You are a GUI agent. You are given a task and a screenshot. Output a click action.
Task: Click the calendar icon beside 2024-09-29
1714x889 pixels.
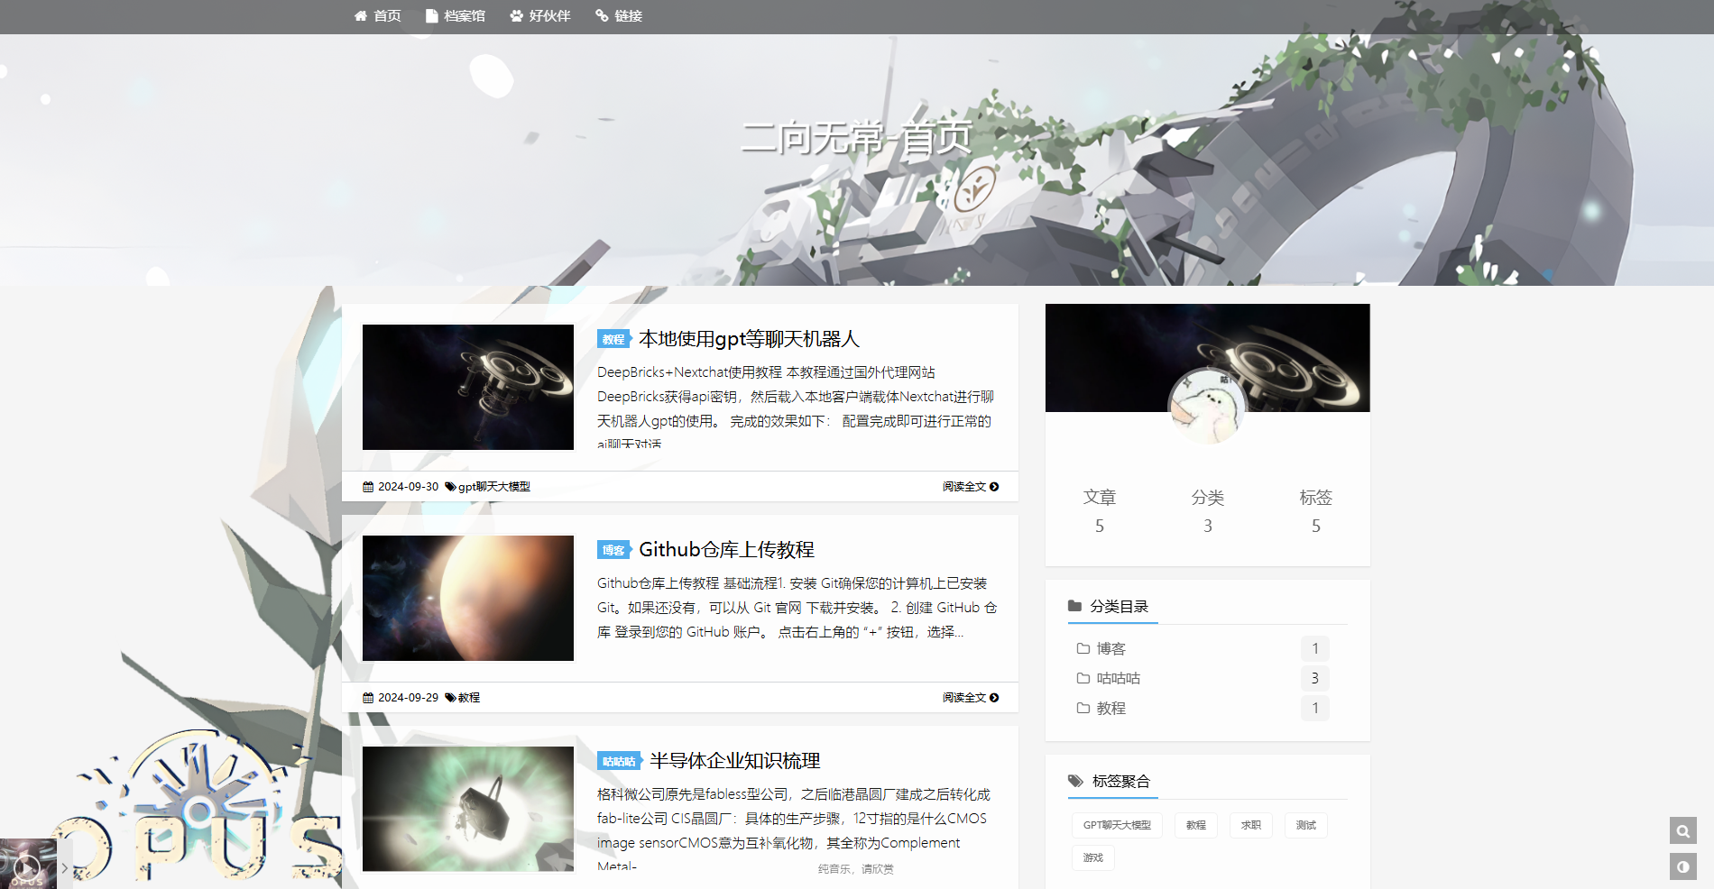(368, 698)
